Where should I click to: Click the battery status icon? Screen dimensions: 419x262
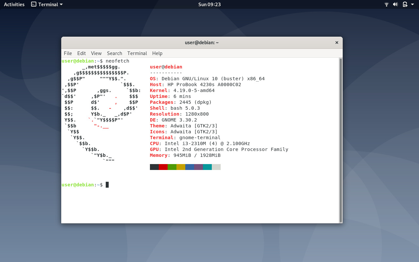tap(405, 4)
